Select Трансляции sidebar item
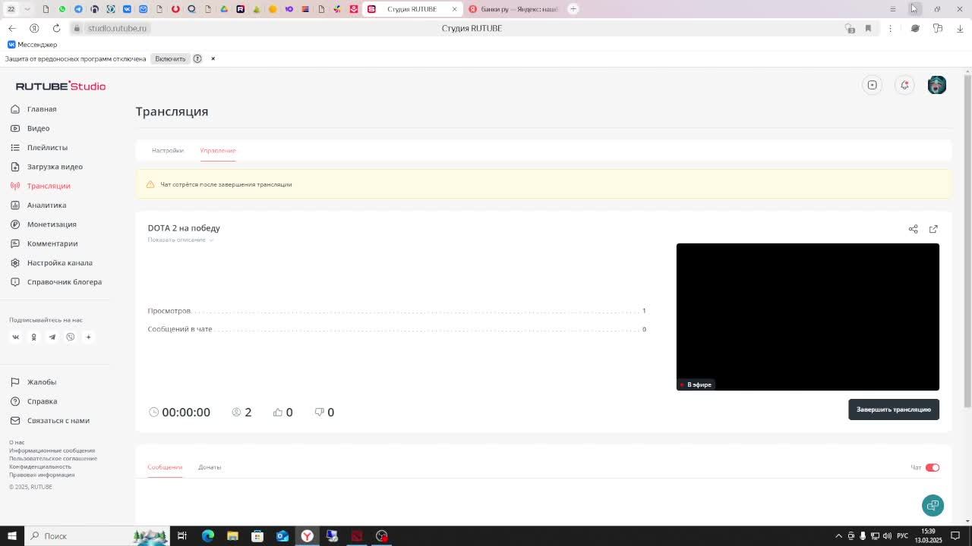 click(40, 186)
